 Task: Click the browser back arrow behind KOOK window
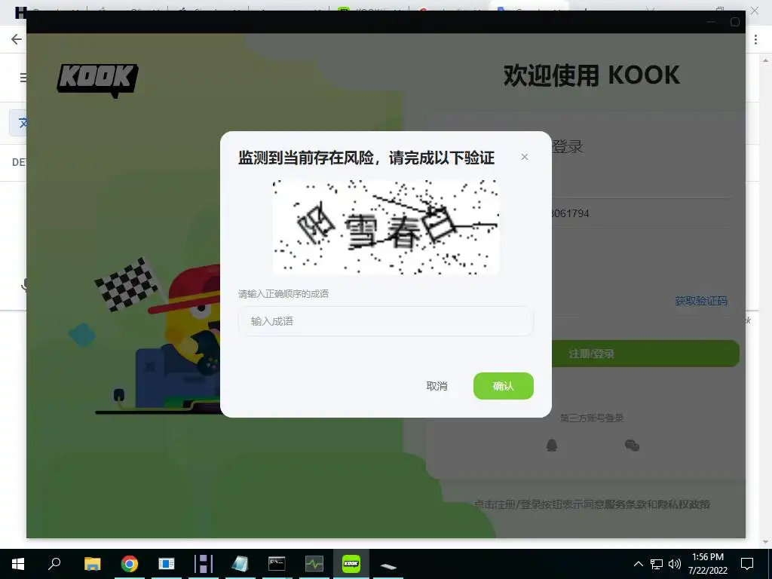[x=17, y=39]
